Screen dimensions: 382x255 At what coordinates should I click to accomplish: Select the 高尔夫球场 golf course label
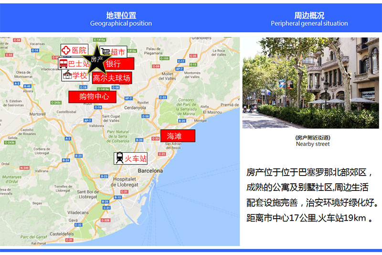point(111,78)
